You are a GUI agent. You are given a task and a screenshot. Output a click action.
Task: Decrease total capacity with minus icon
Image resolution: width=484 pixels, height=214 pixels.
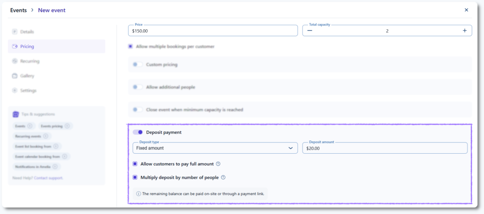[x=310, y=31]
